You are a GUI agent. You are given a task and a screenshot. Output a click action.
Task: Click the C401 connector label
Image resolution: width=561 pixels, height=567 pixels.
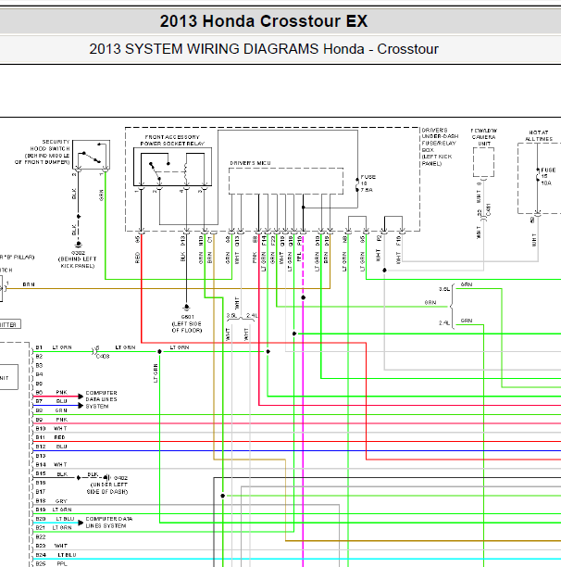pyautogui.click(x=489, y=209)
